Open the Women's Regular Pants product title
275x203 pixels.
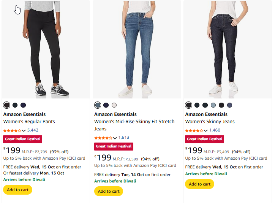tap(29, 122)
